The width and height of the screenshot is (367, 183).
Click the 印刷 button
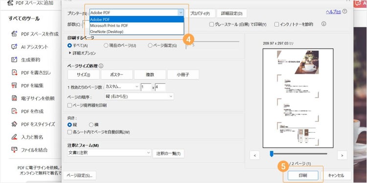tap(303, 175)
